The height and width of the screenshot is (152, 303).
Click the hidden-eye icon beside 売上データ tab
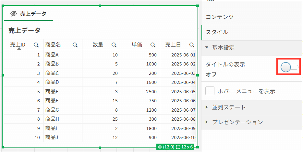(14, 14)
